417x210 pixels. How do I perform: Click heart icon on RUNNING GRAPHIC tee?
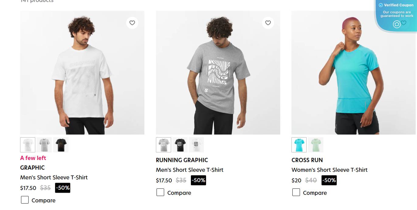tap(268, 23)
